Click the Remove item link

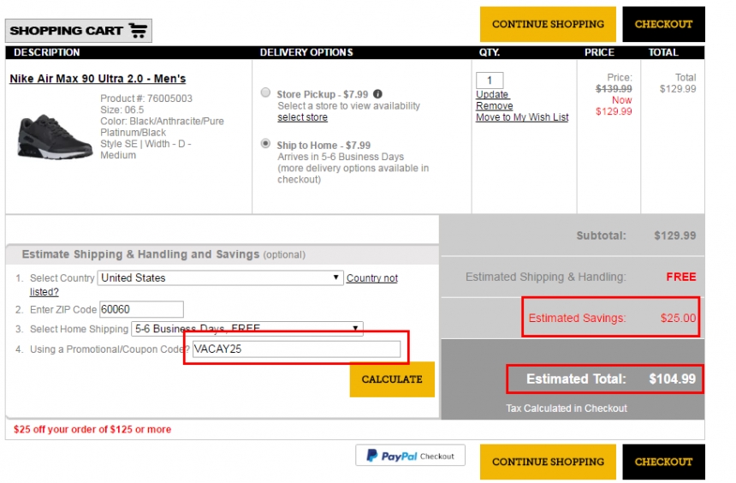[495, 105]
